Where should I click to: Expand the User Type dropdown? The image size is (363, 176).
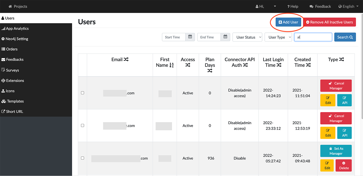[278, 37]
